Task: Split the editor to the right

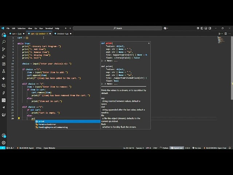Action: coord(226,34)
